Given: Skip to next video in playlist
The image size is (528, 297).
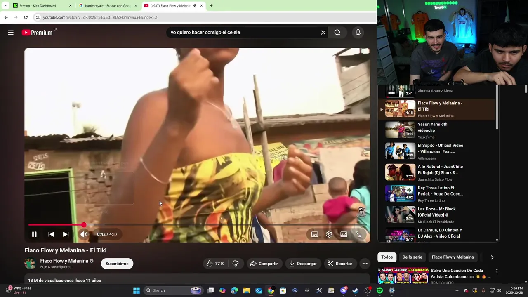Looking at the screenshot, I should [x=66, y=234].
